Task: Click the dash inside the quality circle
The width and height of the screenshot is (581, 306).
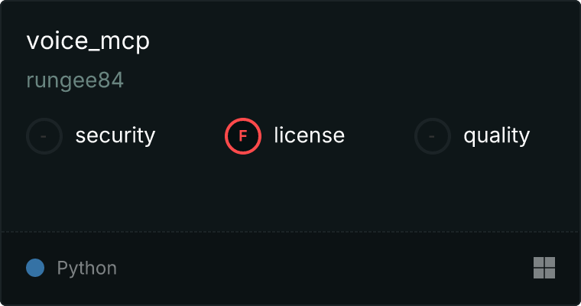Action: pyautogui.click(x=432, y=136)
